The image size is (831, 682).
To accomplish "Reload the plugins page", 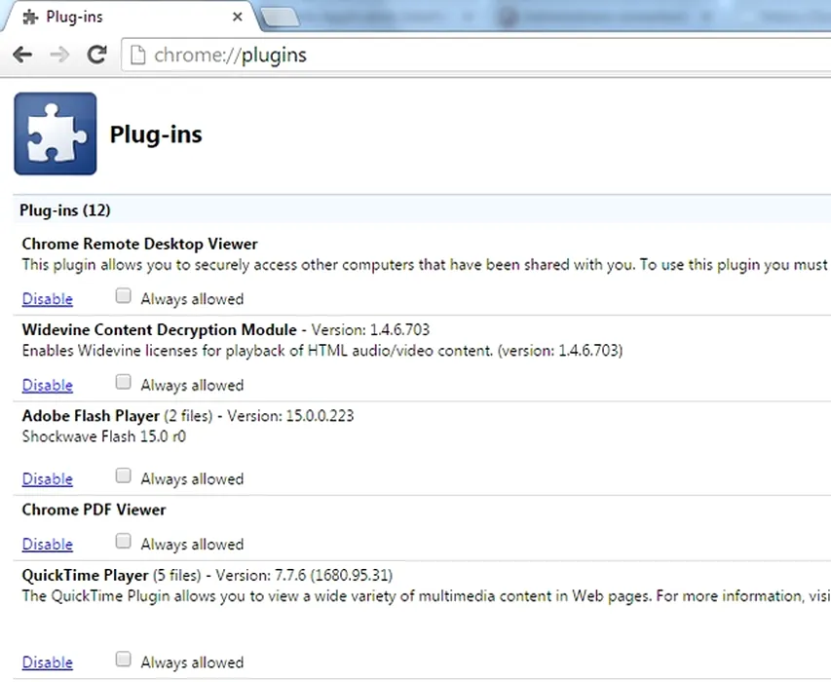I will 97,55.
